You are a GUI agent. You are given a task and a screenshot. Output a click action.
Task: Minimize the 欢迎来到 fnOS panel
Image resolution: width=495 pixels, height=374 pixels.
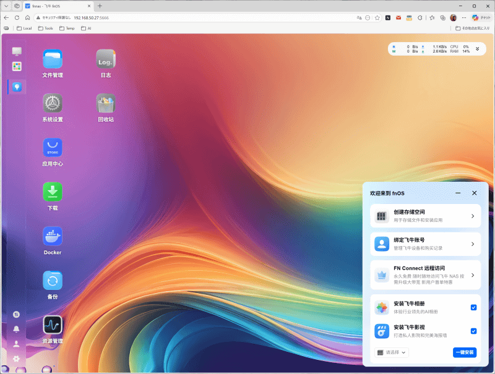point(458,193)
